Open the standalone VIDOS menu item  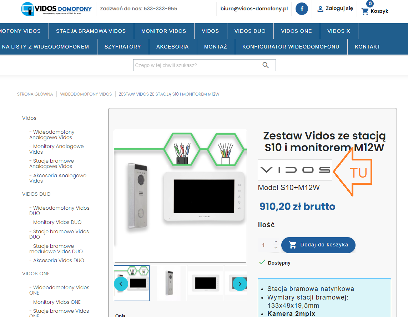point(210,31)
